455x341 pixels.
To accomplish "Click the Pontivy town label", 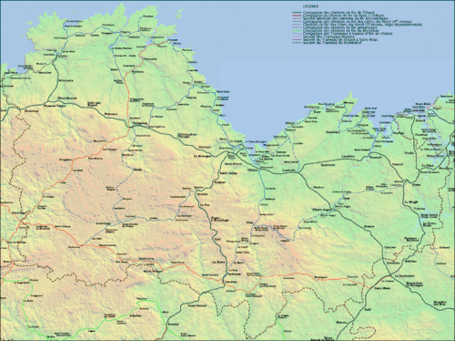I will click(174, 325).
